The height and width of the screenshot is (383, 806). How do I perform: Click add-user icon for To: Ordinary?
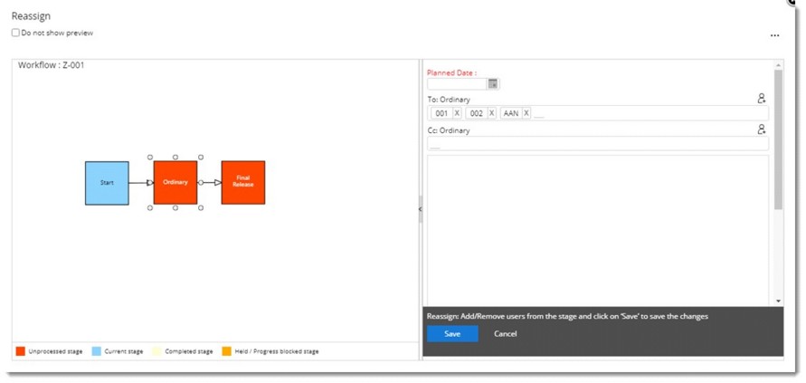(762, 99)
